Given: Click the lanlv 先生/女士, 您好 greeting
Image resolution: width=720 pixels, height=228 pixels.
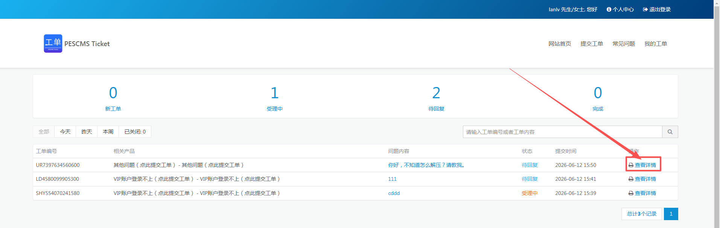Looking at the screenshot, I should pyautogui.click(x=573, y=9).
